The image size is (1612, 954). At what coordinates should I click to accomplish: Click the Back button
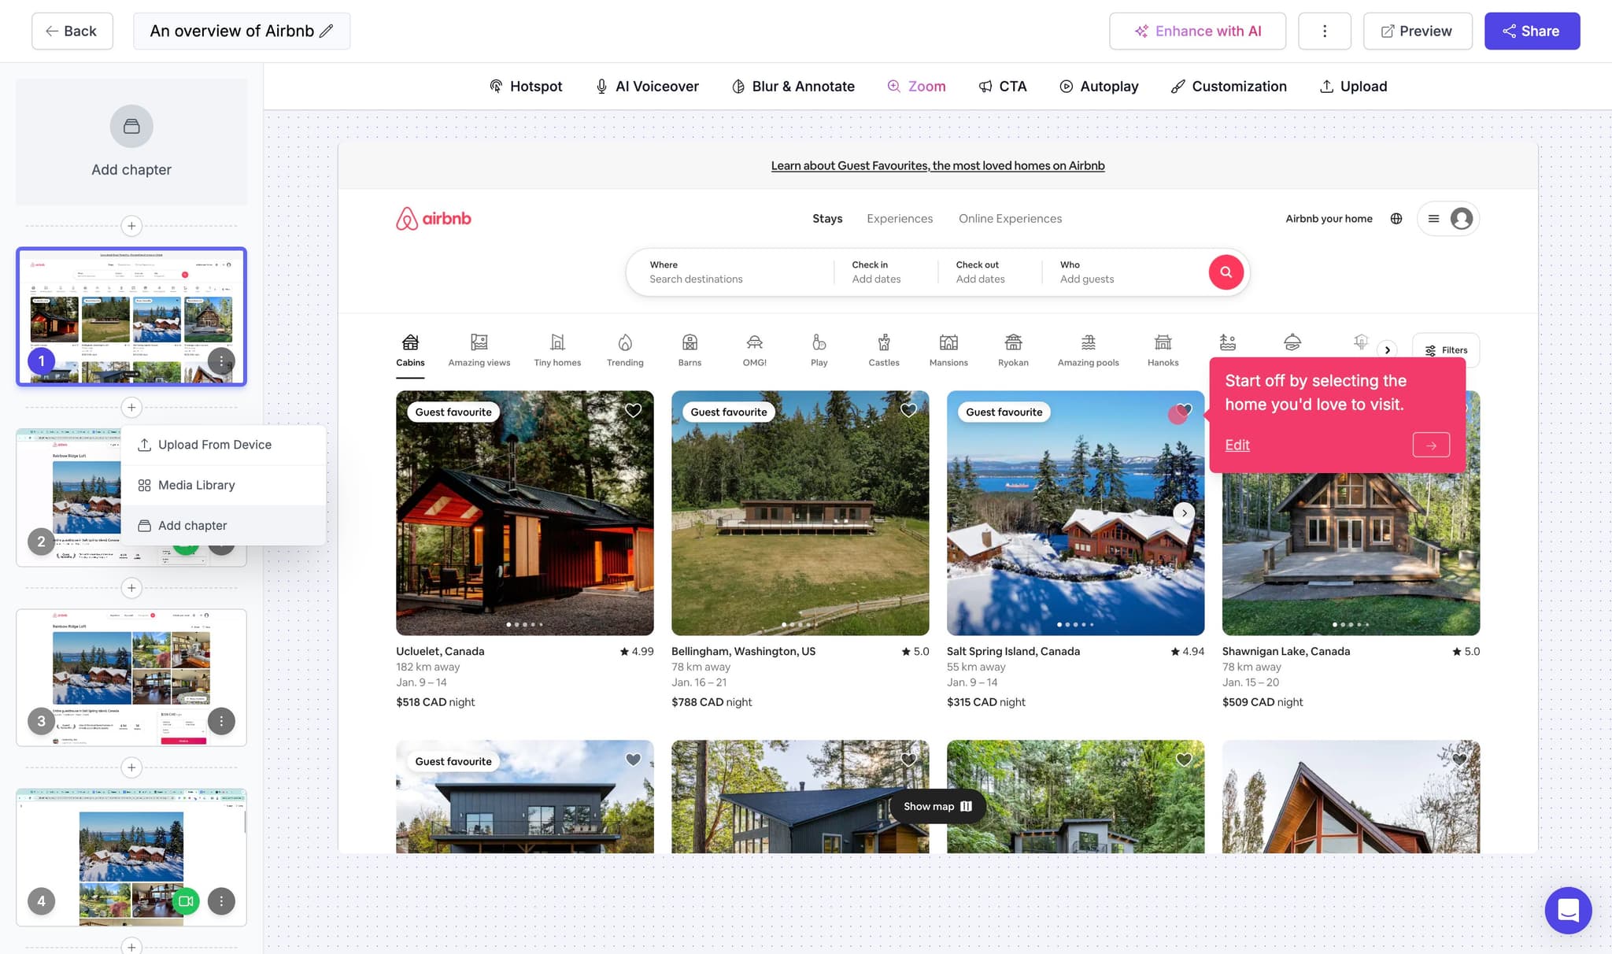[x=72, y=31]
